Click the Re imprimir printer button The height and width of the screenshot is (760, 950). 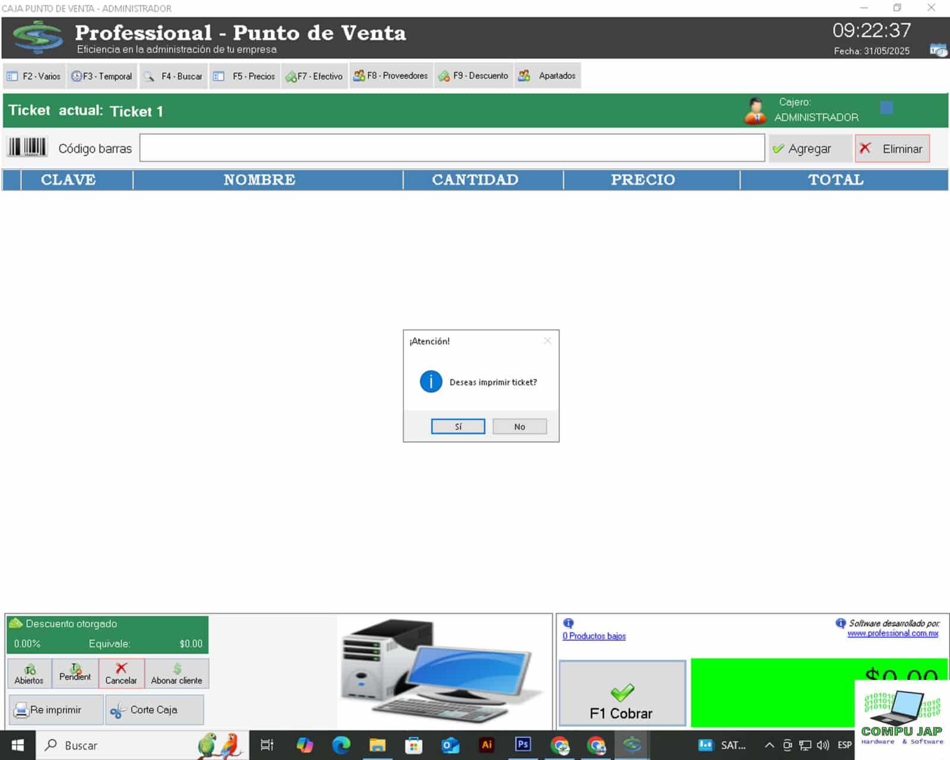tap(56, 710)
